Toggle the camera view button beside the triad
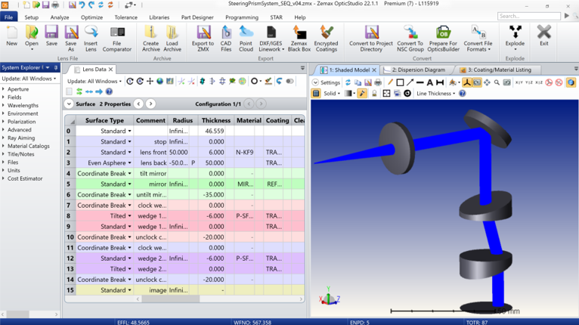579x325 pixels. pyautogui.click(x=477, y=82)
